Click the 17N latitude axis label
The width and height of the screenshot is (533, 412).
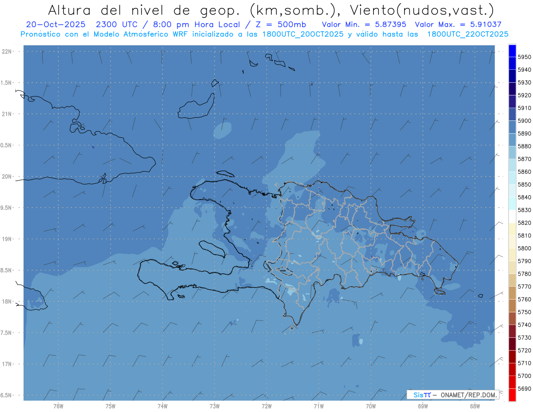8,364
